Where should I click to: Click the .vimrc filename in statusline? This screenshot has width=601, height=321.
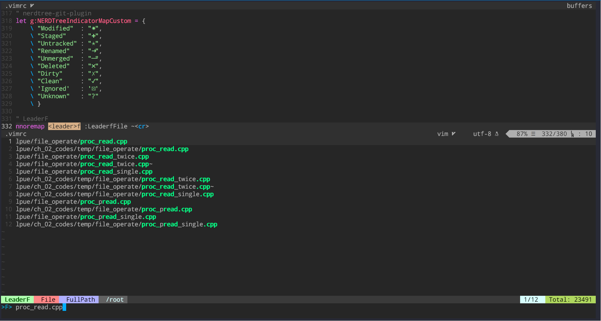coord(16,134)
